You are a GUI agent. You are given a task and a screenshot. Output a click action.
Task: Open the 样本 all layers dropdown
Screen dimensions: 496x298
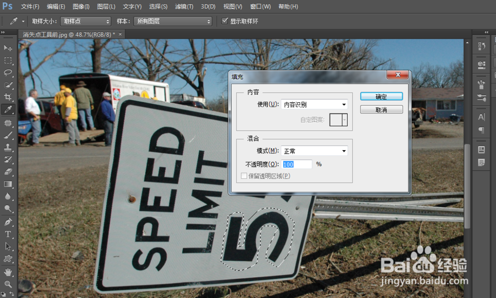173,21
